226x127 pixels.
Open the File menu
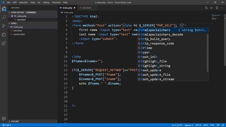(8, 2)
